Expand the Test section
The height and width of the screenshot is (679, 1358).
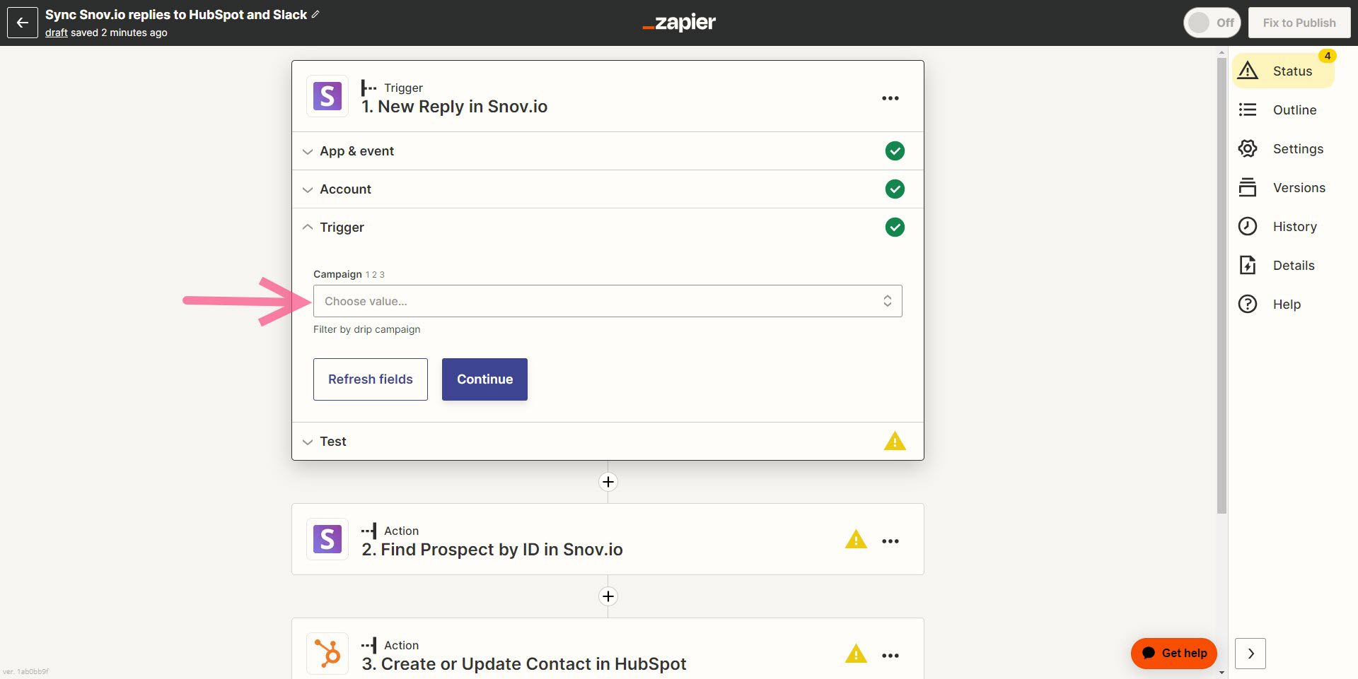coord(608,442)
